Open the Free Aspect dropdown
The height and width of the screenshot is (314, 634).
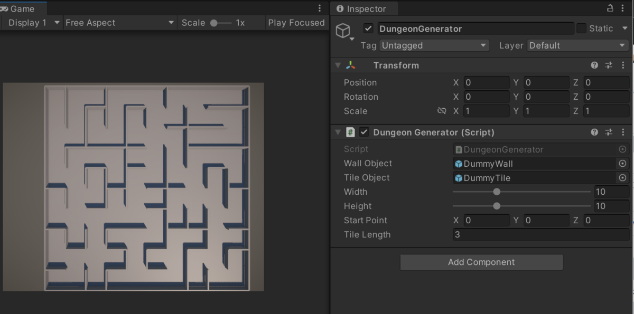[x=120, y=23]
